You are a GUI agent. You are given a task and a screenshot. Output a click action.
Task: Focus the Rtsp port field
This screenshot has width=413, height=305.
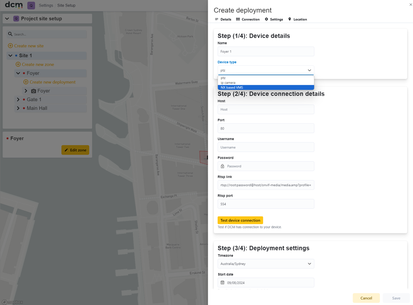pyautogui.click(x=266, y=204)
